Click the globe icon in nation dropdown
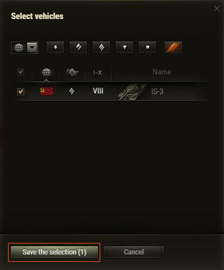The image size is (224, 270). [x=19, y=48]
